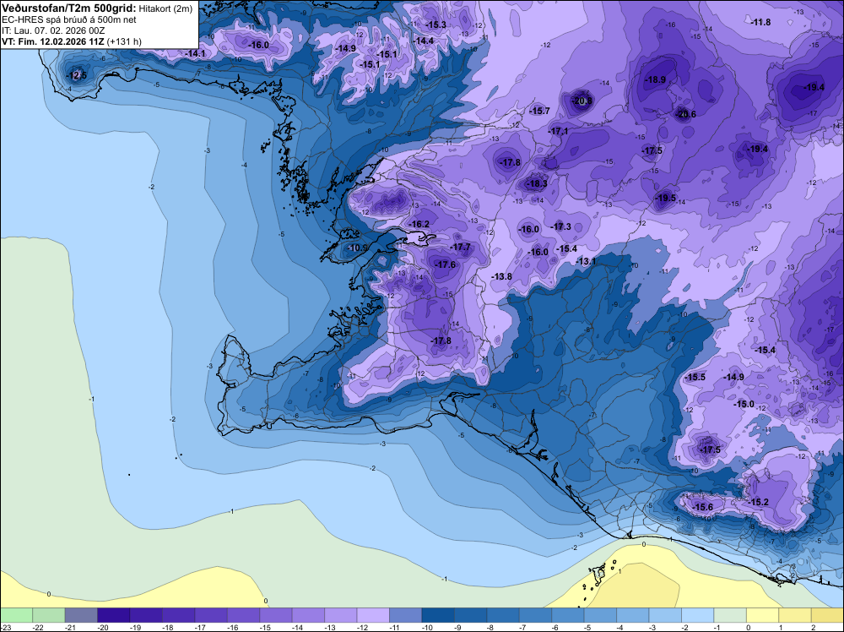Click the -15.6 temperature label
Screen dimensions: 844x632
702,507
